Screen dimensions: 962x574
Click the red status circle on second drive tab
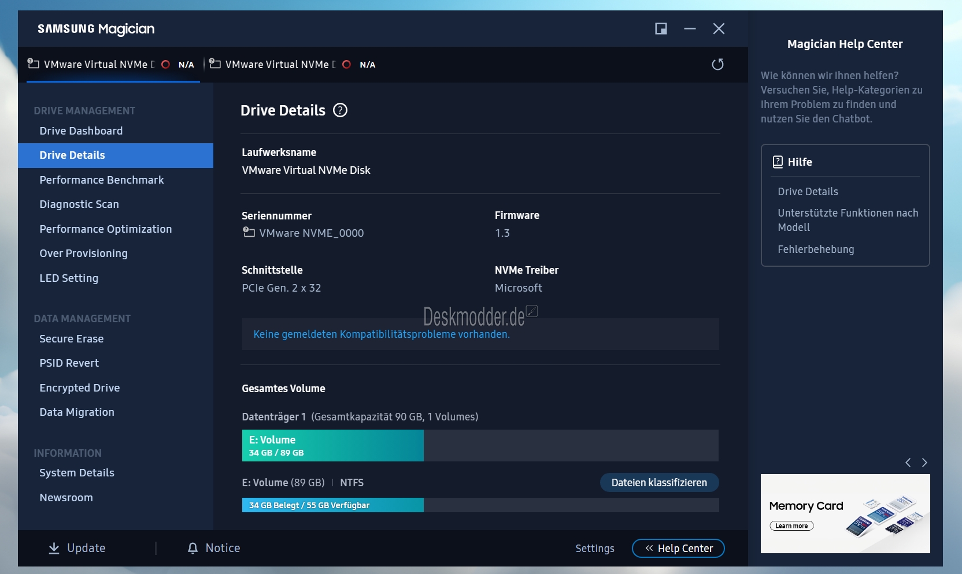pyautogui.click(x=347, y=65)
